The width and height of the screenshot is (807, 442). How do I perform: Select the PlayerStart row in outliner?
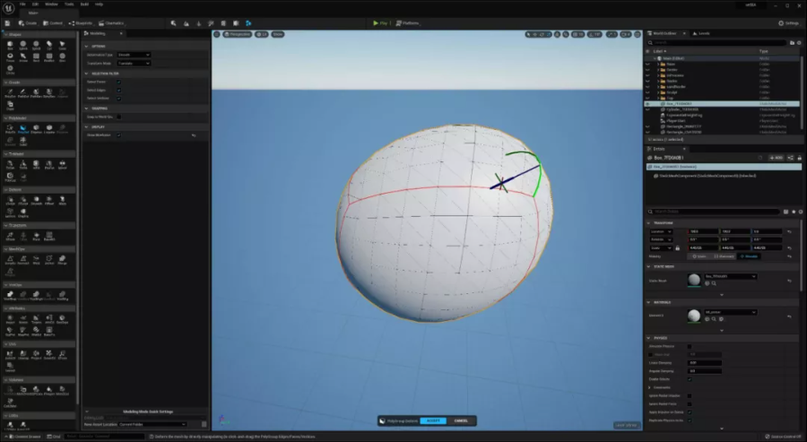[723, 121]
